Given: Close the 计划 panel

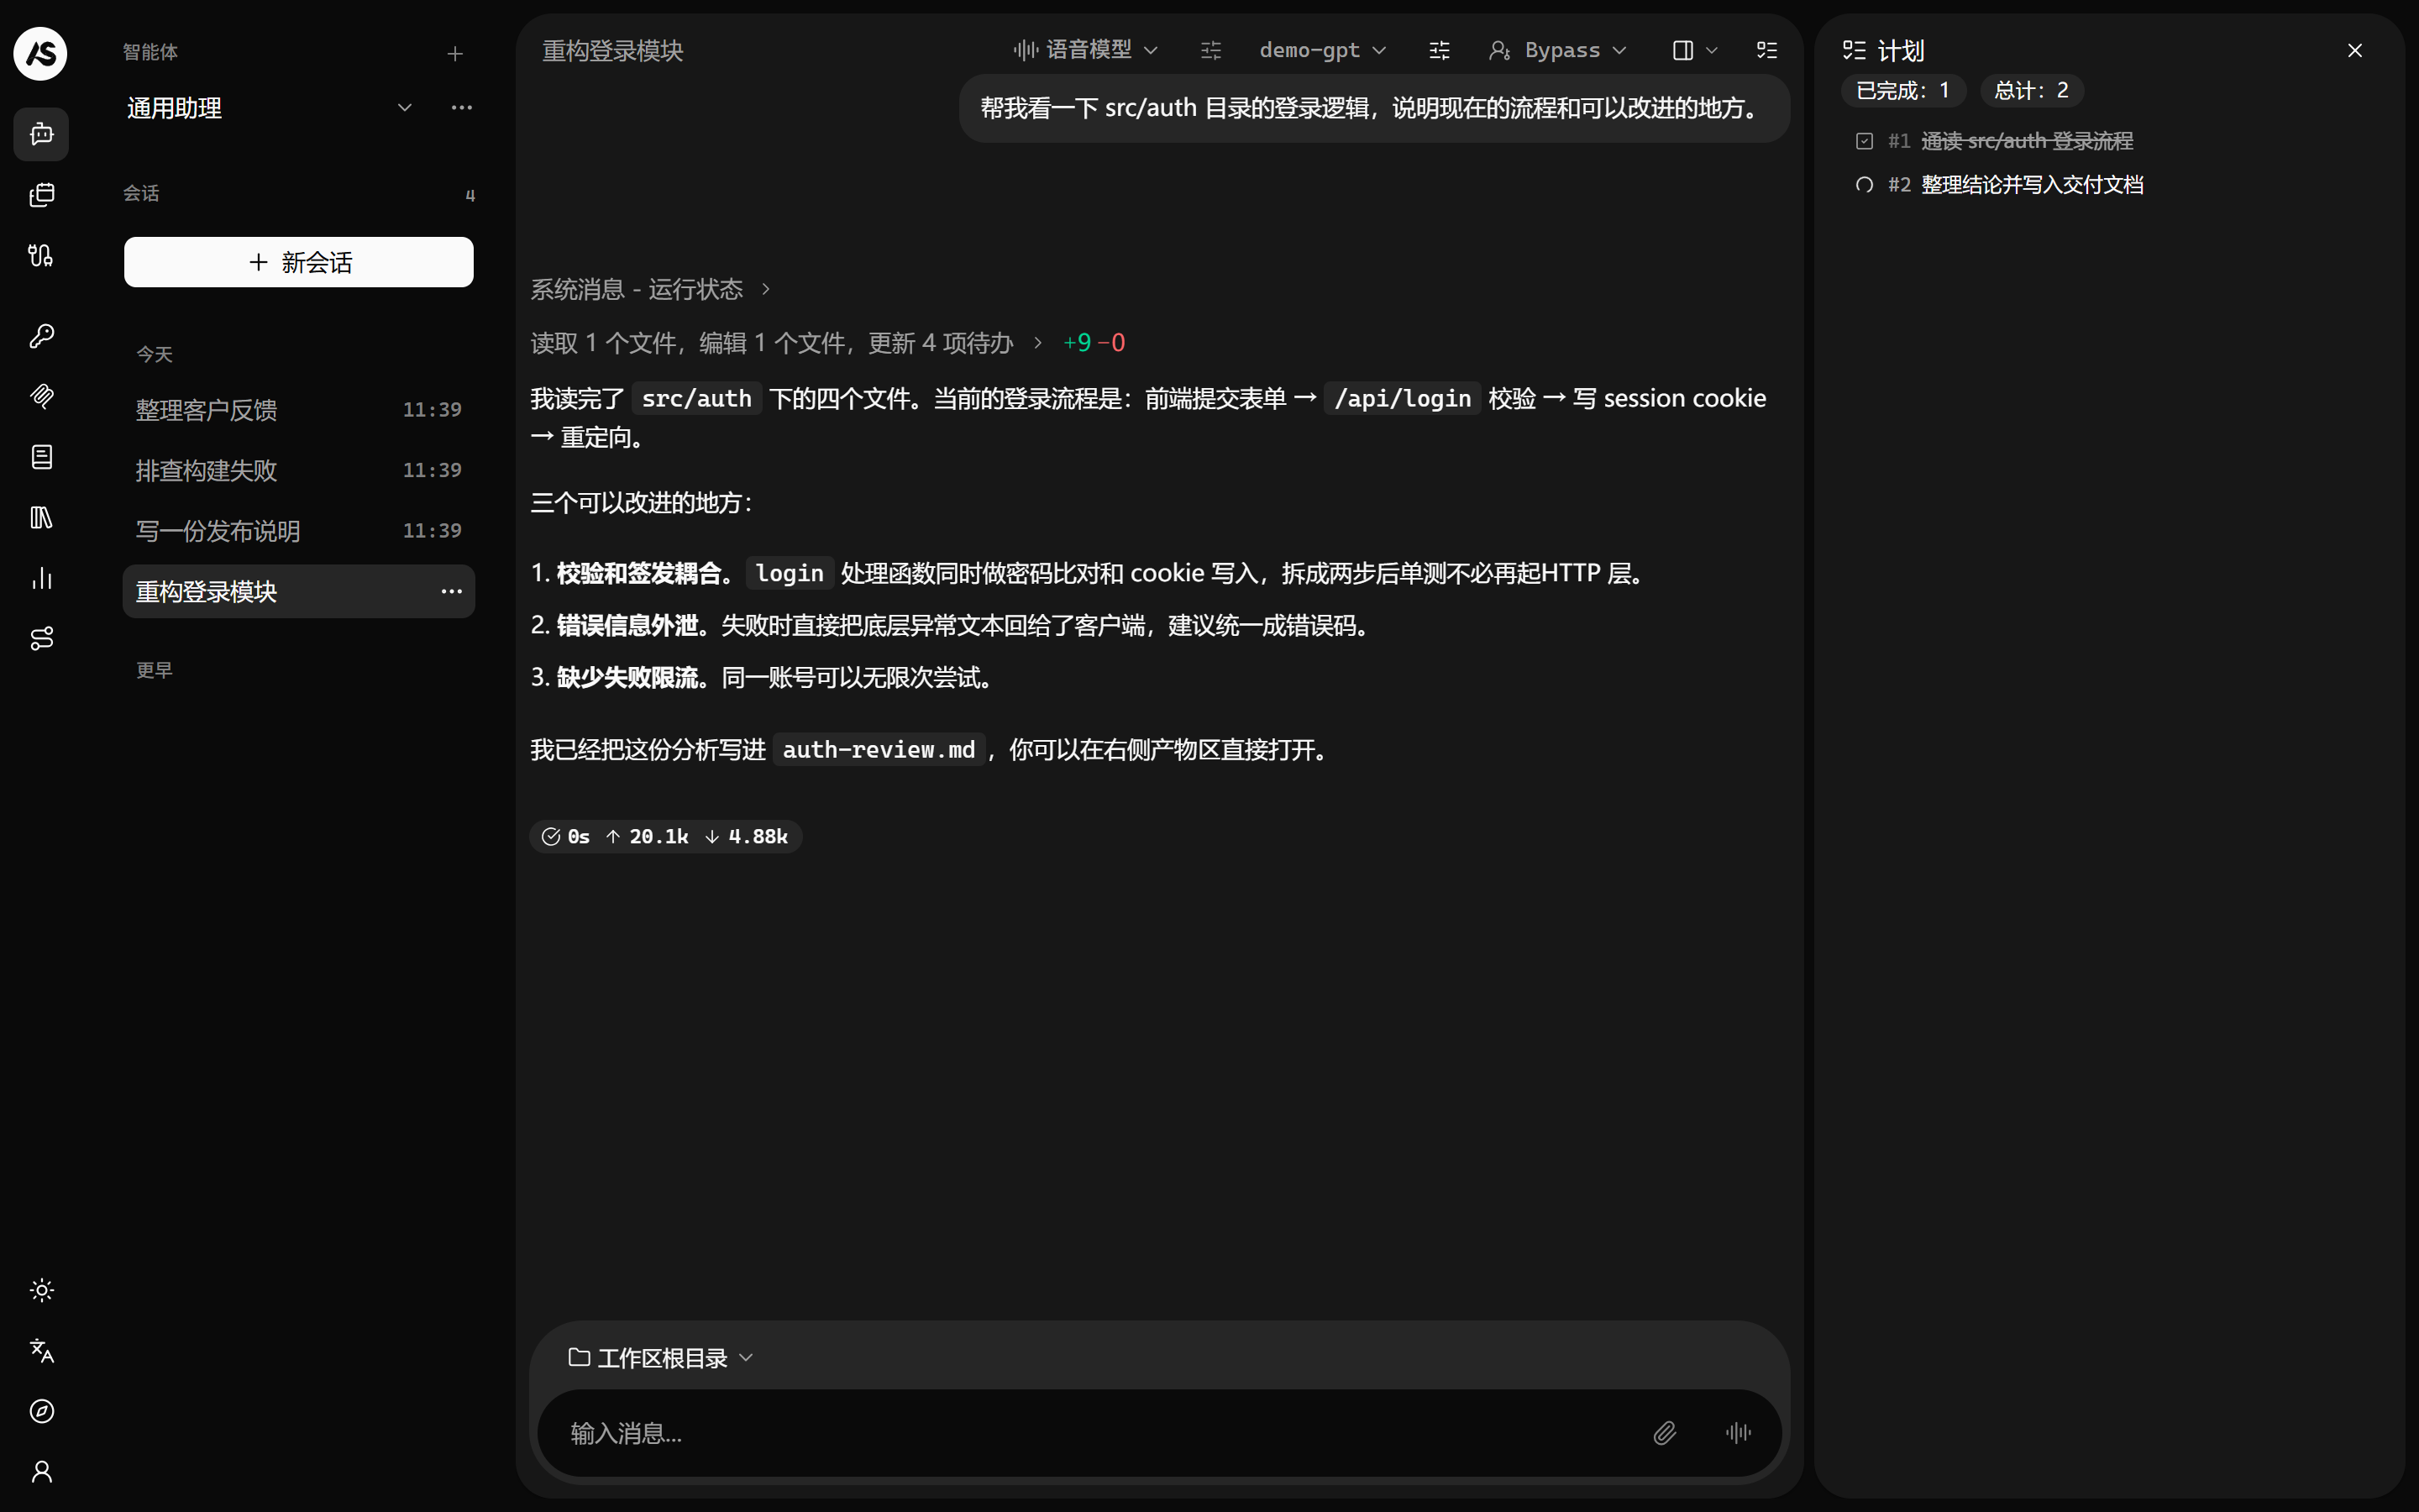Looking at the screenshot, I should click(x=2355, y=50).
